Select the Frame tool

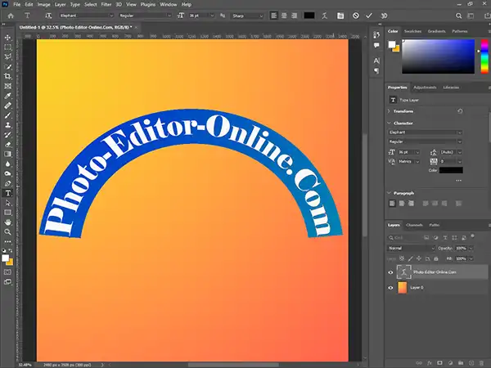click(8, 86)
